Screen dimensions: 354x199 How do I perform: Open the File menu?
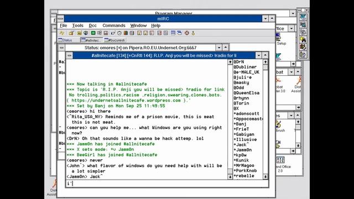click(x=63, y=25)
